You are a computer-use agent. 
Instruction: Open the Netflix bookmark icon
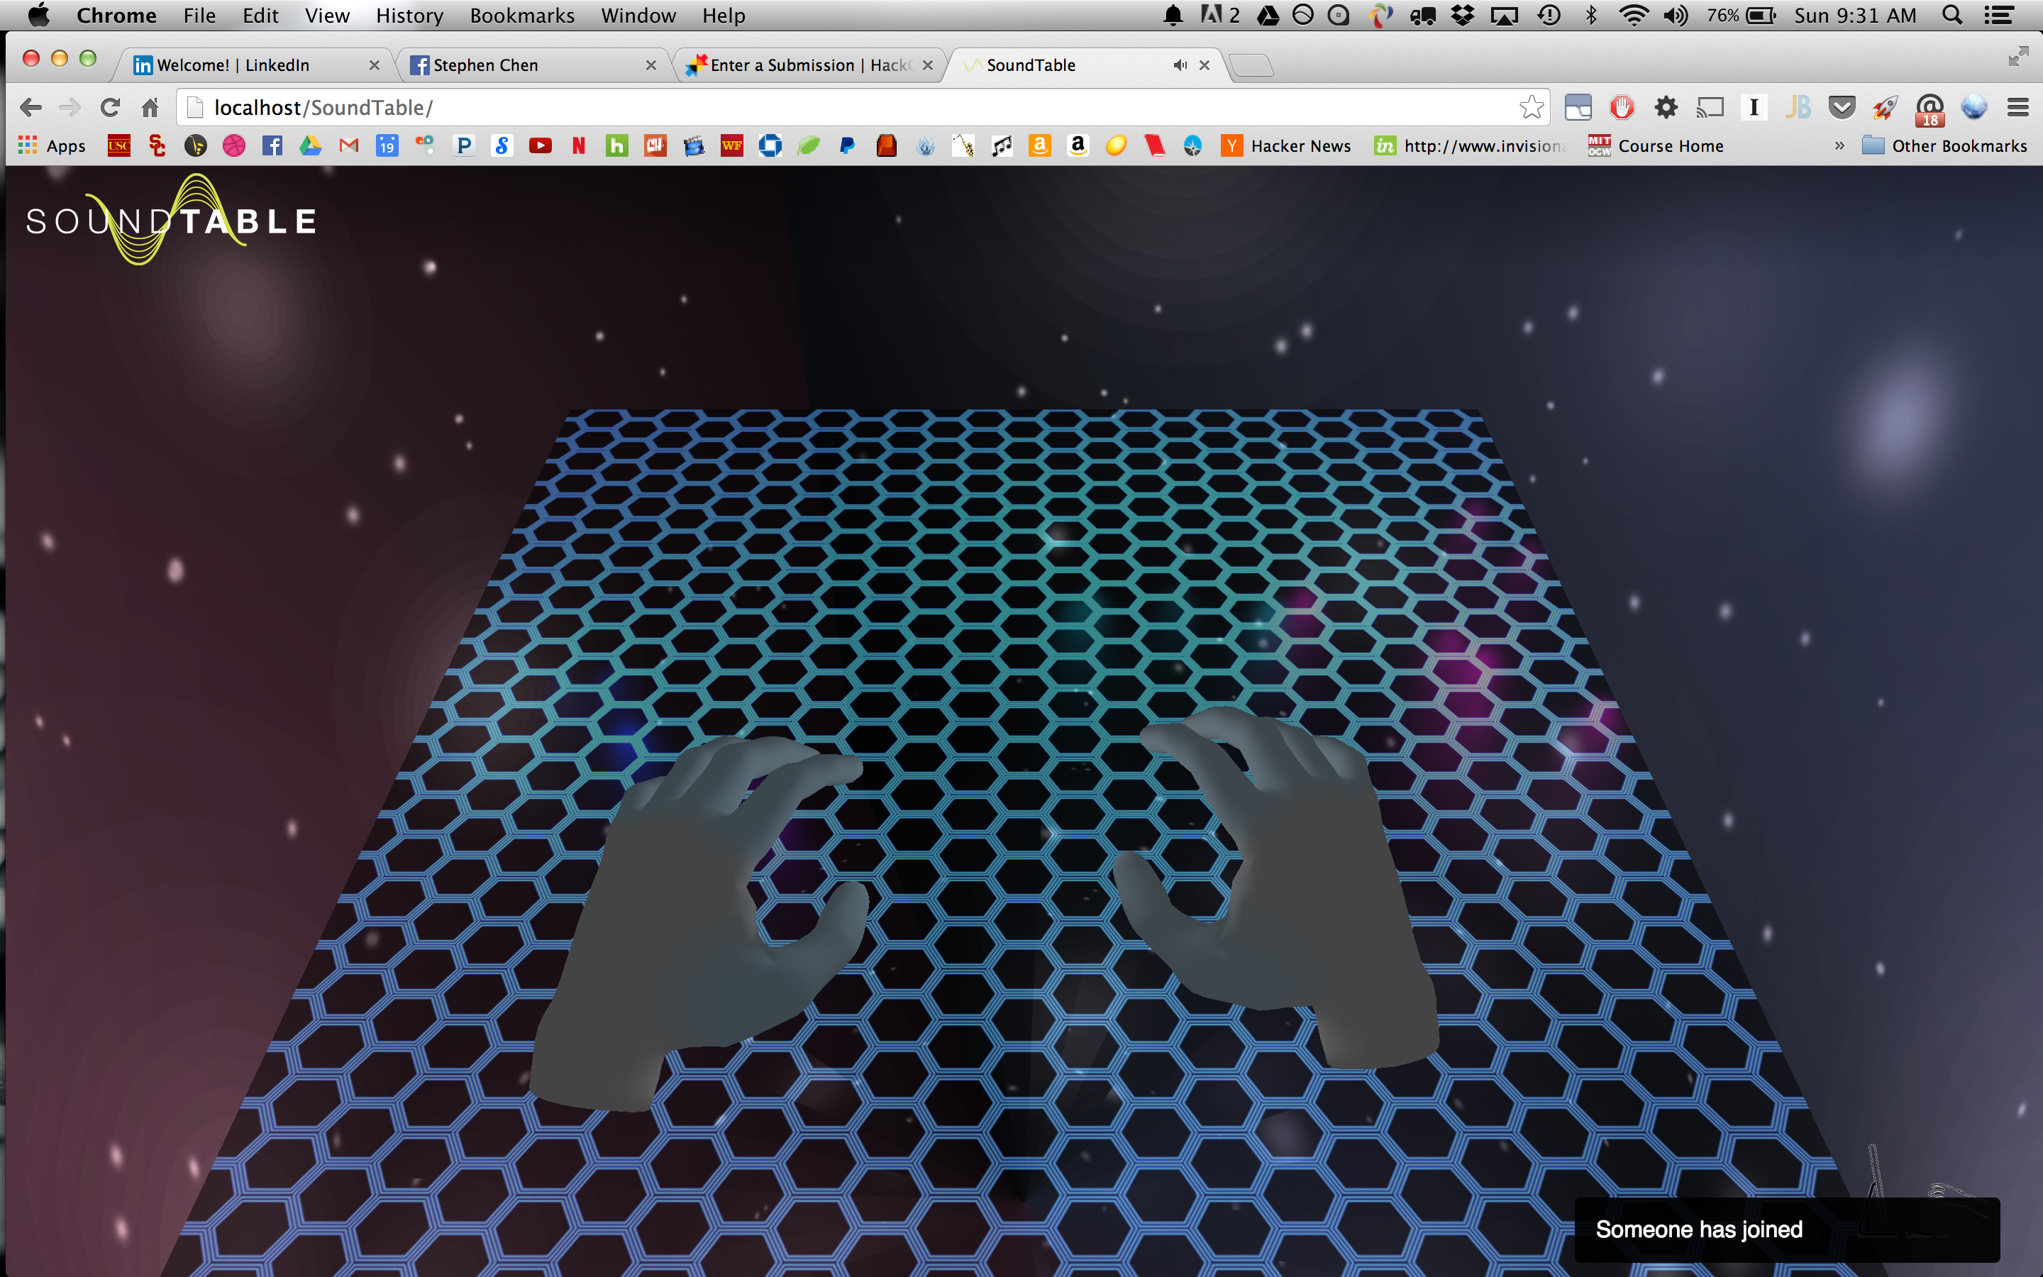coord(578,146)
